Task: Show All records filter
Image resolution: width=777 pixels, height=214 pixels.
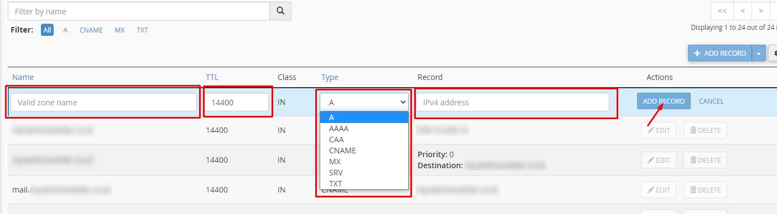Action: click(x=48, y=30)
